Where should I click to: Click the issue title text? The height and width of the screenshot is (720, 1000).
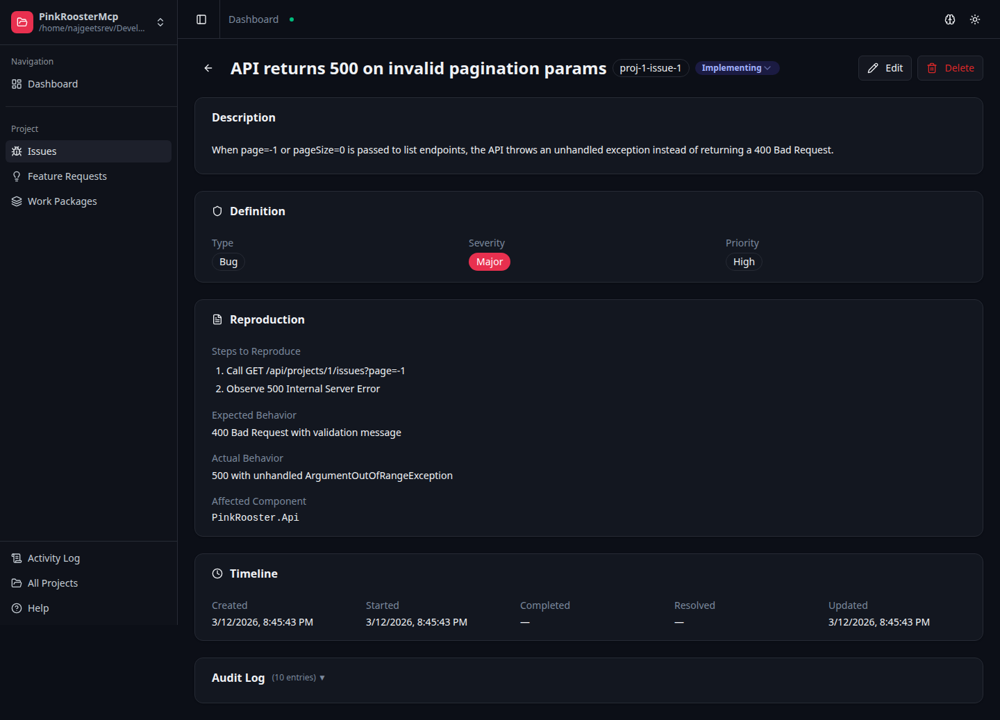pyautogui.click(x=419, y=68)
